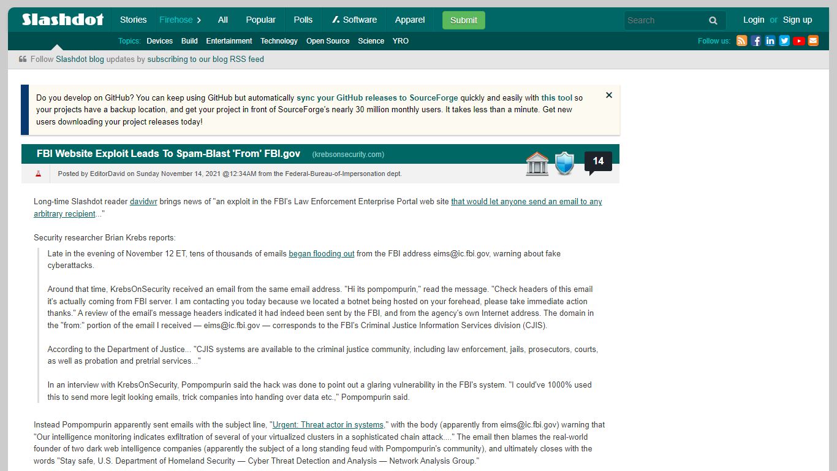Image resolution: width=837 pixels, height=471 pixels.
Task: Click the government building topic icon
Action: (537, 164)
